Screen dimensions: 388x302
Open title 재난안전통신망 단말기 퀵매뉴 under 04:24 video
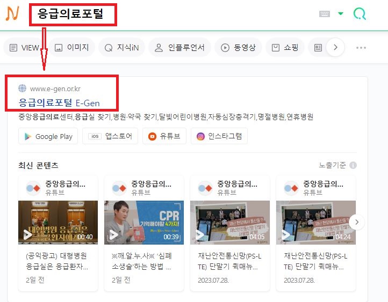[315, 261]
